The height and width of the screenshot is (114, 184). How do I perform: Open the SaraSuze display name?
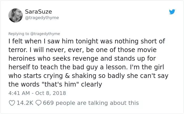38,12
